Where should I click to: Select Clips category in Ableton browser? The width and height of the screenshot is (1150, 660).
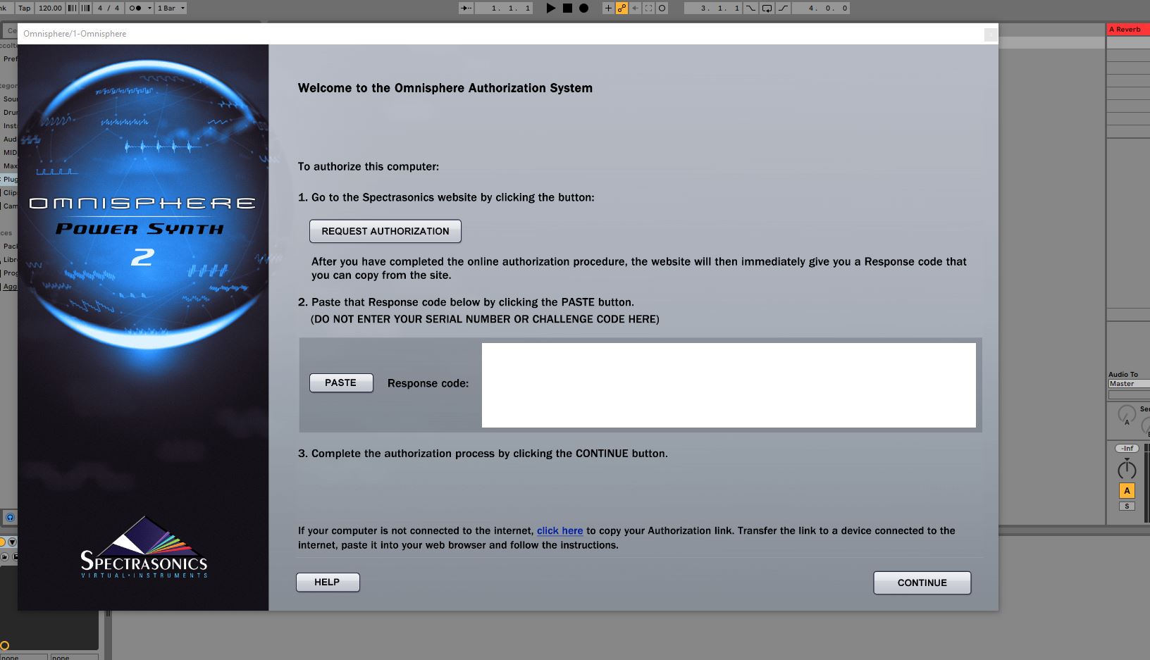[x=10, y=192]
